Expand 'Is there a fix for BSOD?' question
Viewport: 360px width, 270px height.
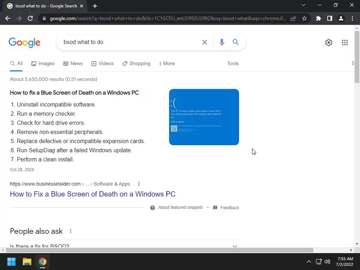coord(124,246)
